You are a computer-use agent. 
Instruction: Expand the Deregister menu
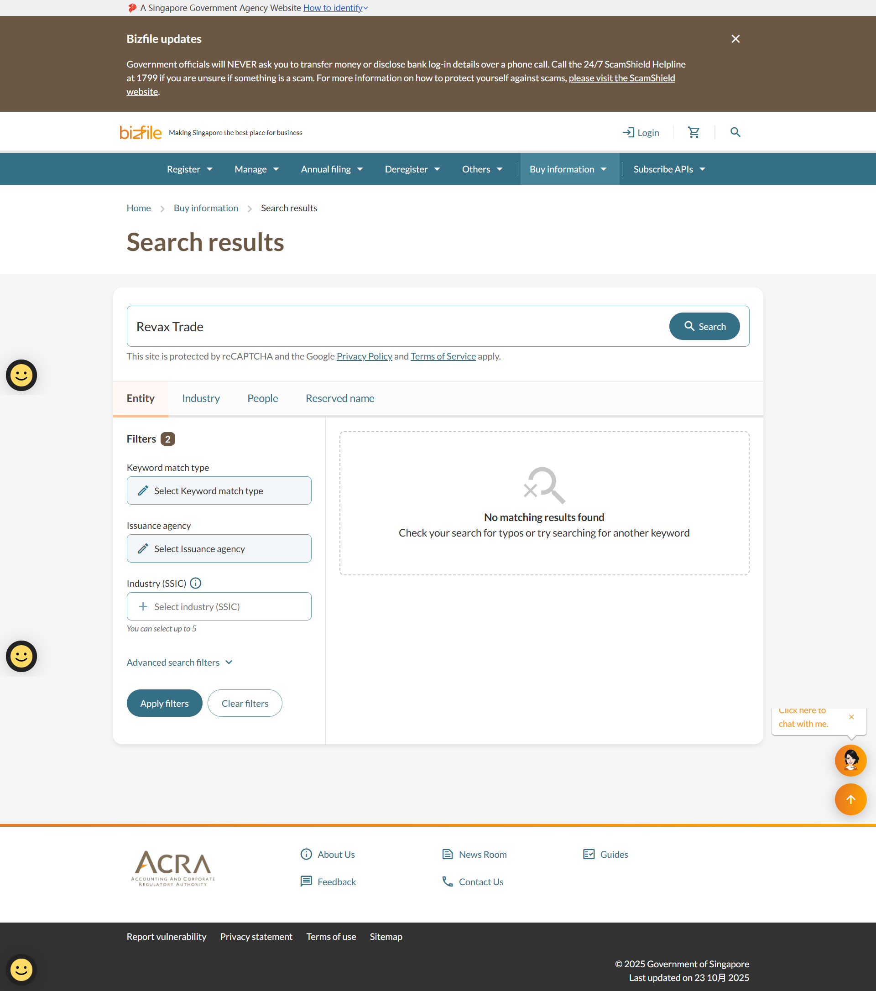tap(412, 169)
